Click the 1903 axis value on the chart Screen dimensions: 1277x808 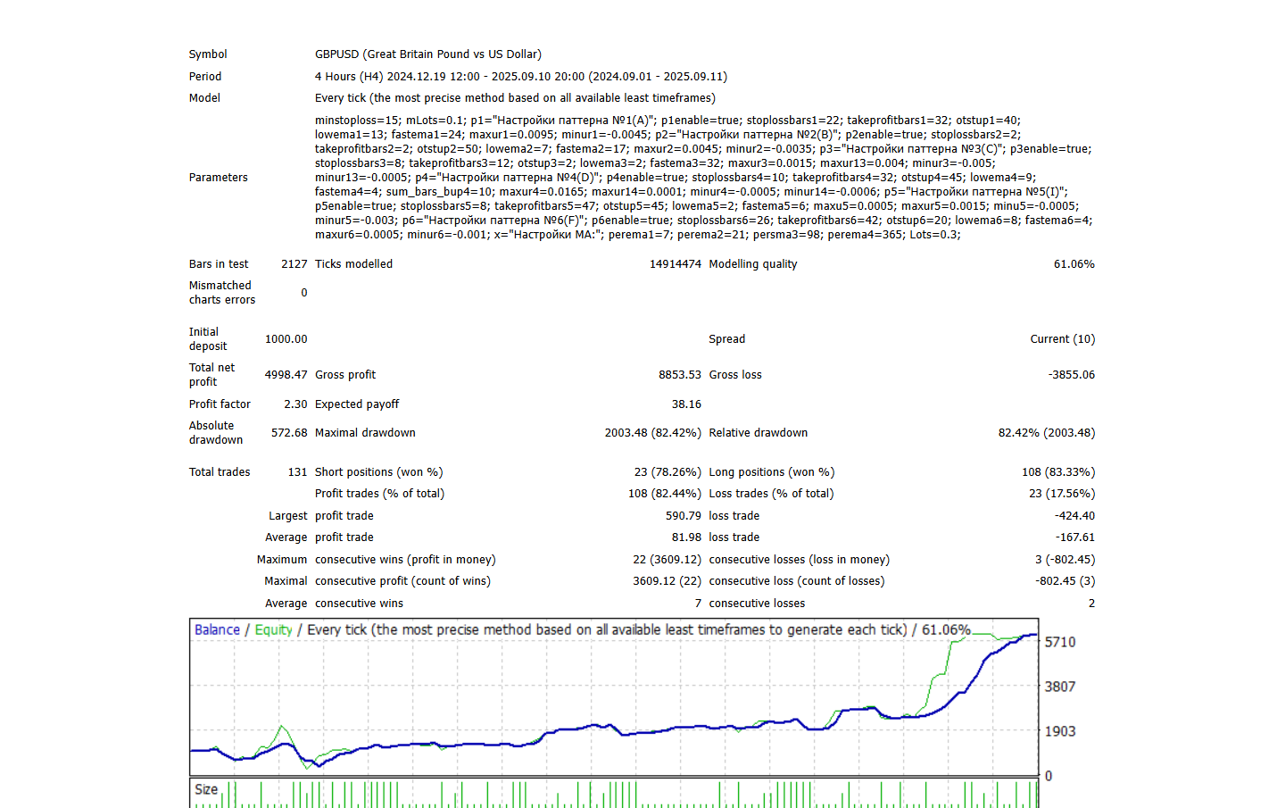pyautogui.click(x=1060, y=731)
